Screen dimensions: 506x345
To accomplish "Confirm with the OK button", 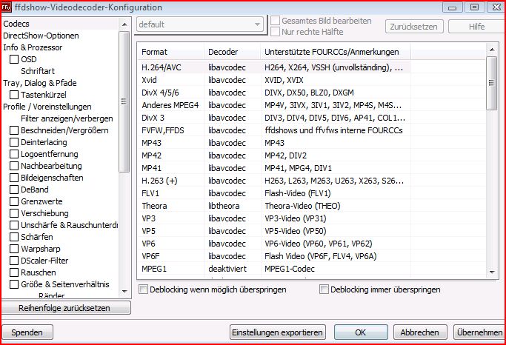I will [x=361, y=332].
